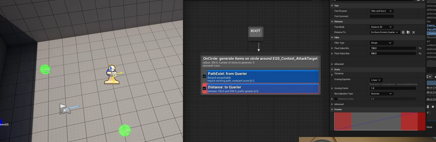Expand the Clamping property
The height and width of the screenshot is (142, 436).
[x=332, y=75]
